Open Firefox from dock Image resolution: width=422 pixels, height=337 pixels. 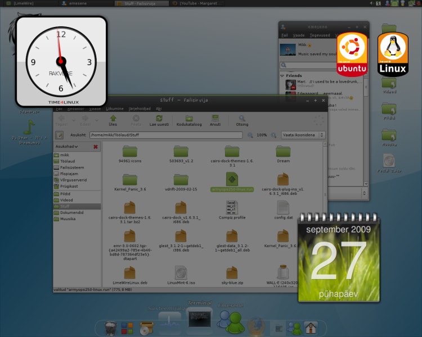click(x=256, y=326)
